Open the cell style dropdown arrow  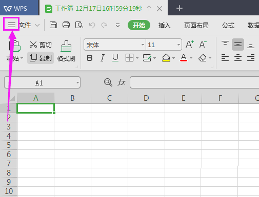pos(155,58)
